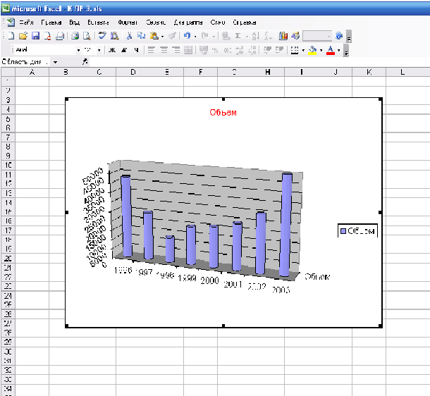This screenshot has height=396, width=430.
Task: Open the Research pane icon
Action: (114, 36)
